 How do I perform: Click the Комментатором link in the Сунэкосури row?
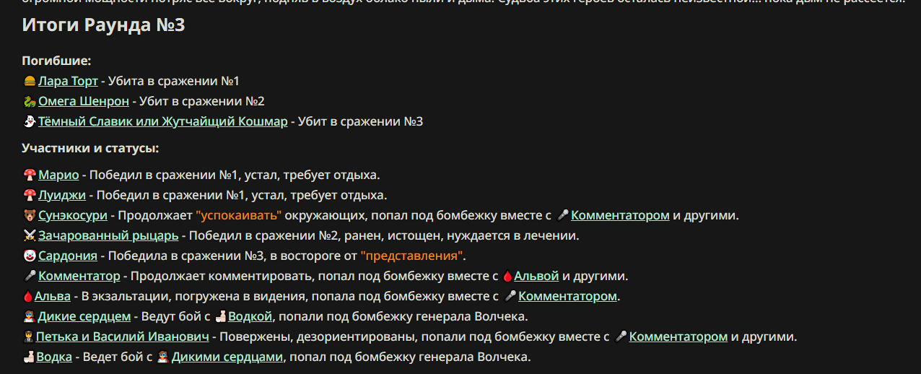pos(620,215)
